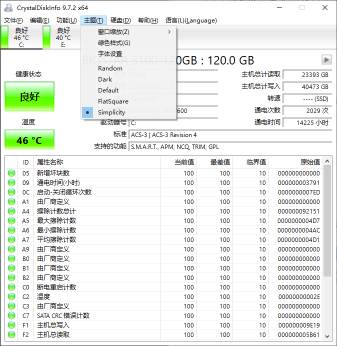Viewport: 337px width, 346px height.
Task: Click the 最差值 column header
Action: [x=214, y=162]
